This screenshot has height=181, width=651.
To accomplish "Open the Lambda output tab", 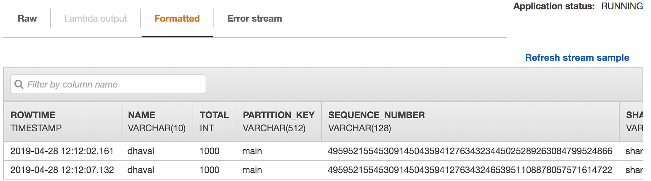I will click(x=96, y=19).
